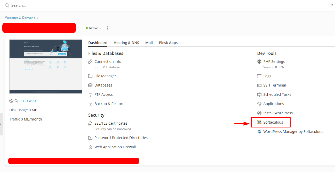335x172 pixels.
Task: Open the Databases page
Action: pos(103,85)
